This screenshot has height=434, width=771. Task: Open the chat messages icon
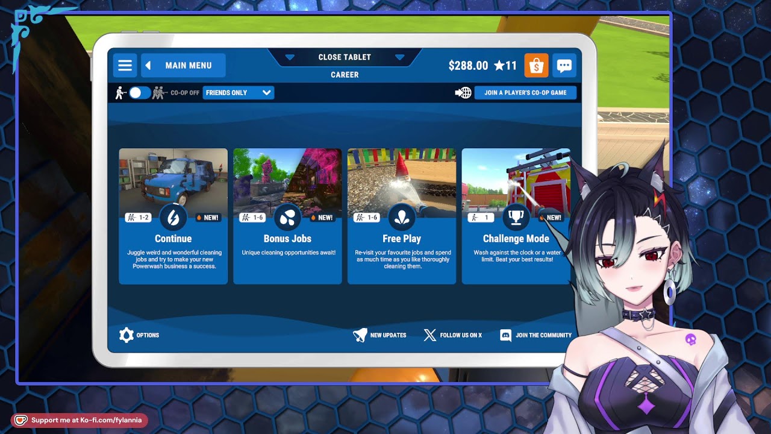pyautogui.click(x=564, y=66)
